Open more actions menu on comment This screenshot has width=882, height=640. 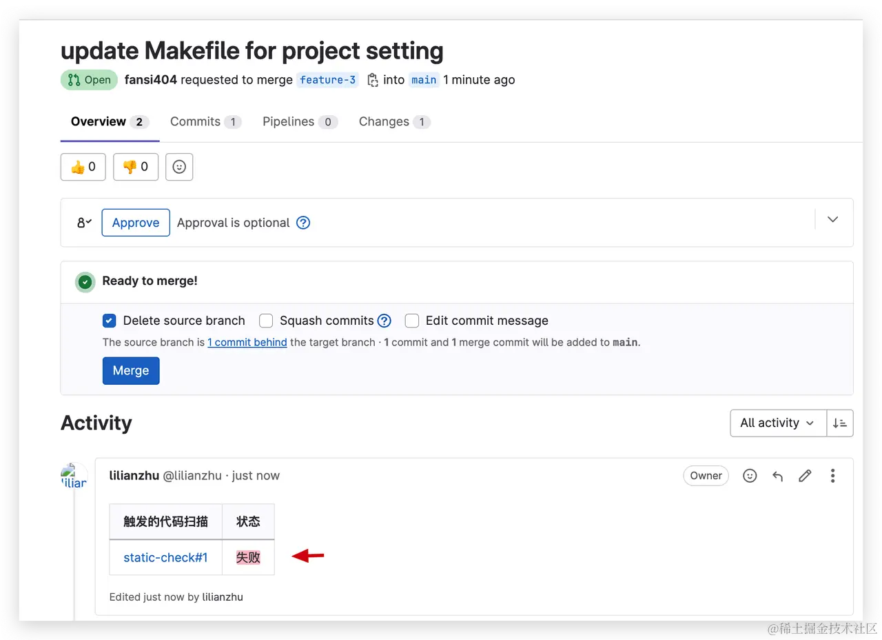coord(833,476)
